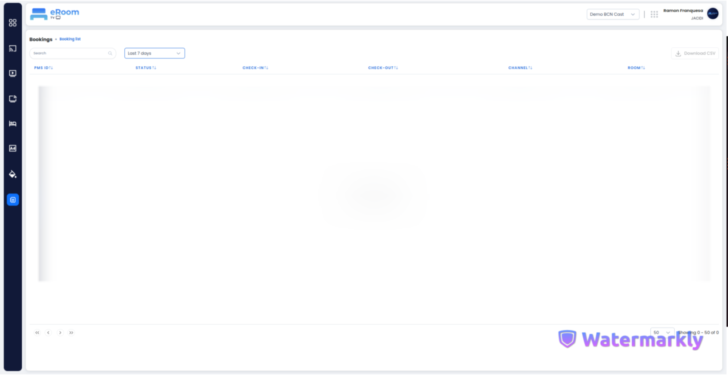
Task: Open the paint bucket appearance icon
Action: 13,174
